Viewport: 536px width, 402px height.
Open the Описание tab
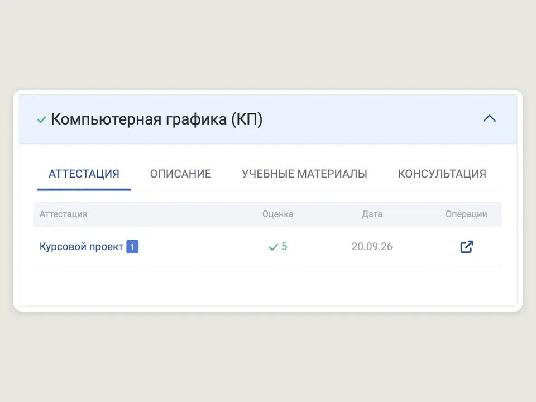180,174
